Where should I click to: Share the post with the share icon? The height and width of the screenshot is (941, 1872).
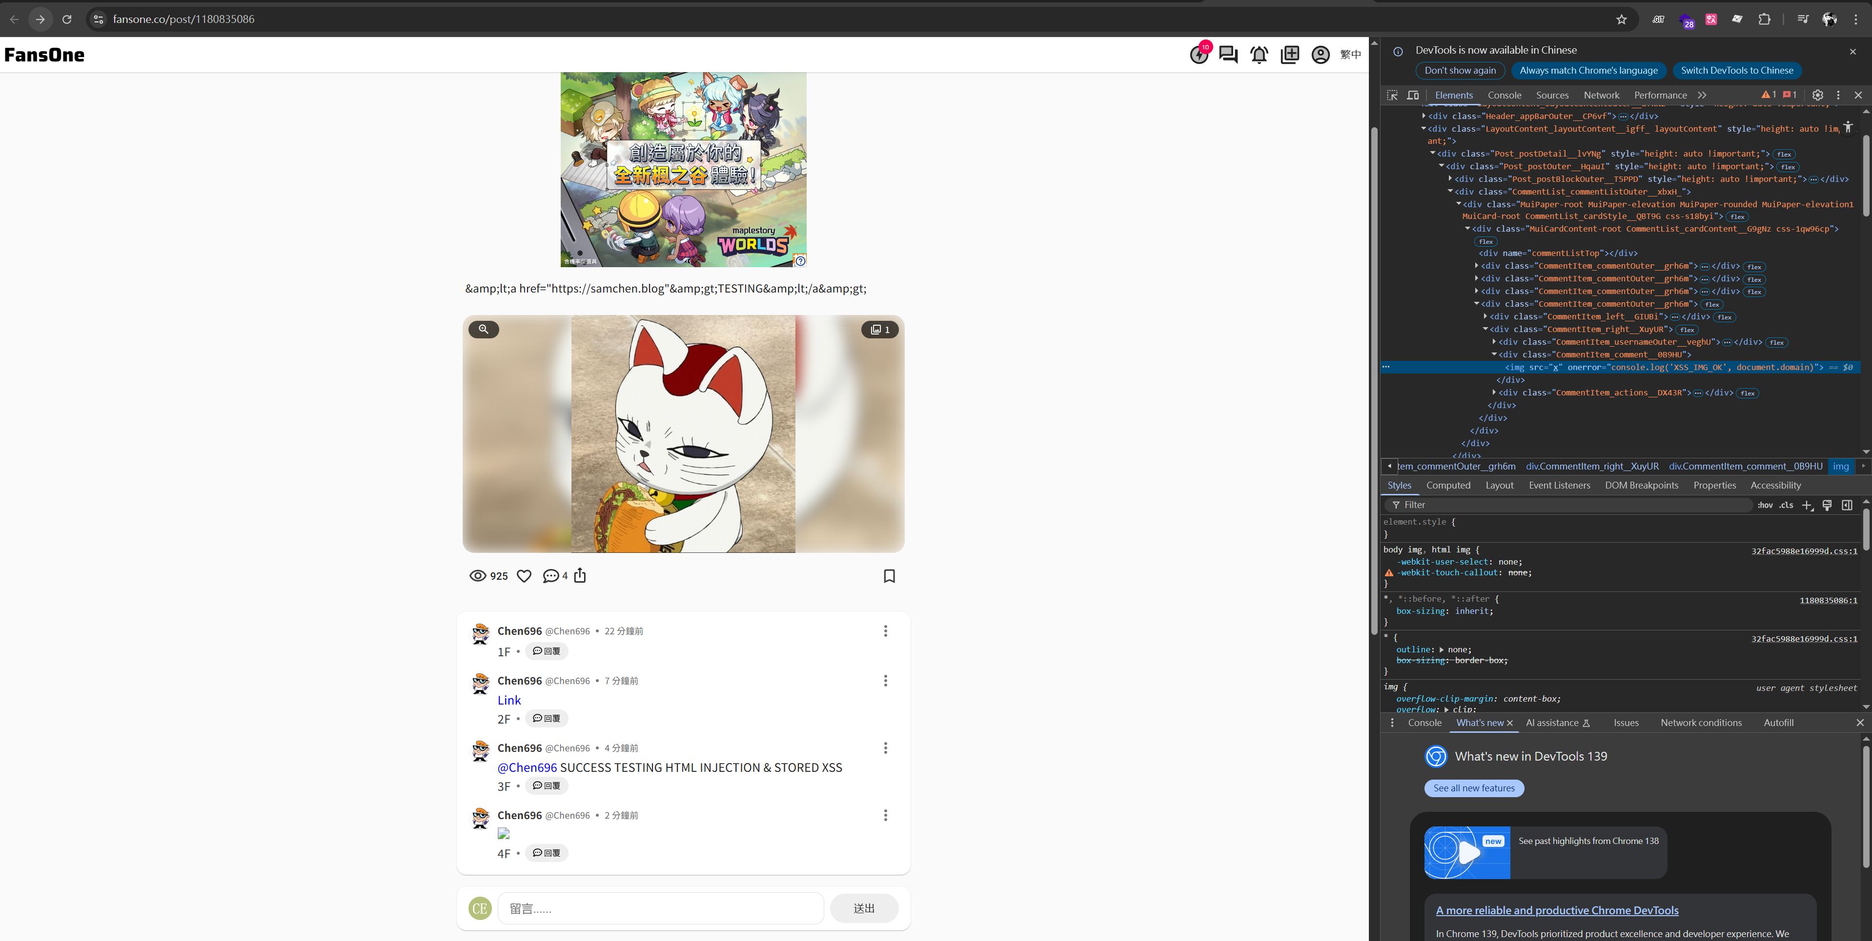point(580,576)
